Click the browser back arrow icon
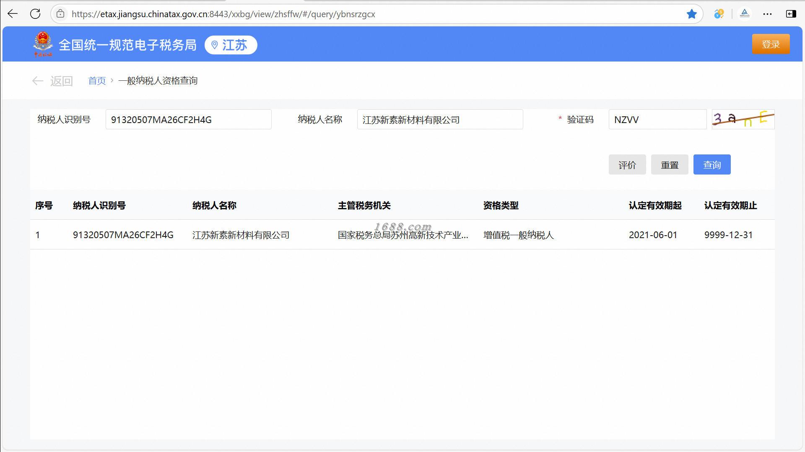The image size is (805, 452). point(13,14)
